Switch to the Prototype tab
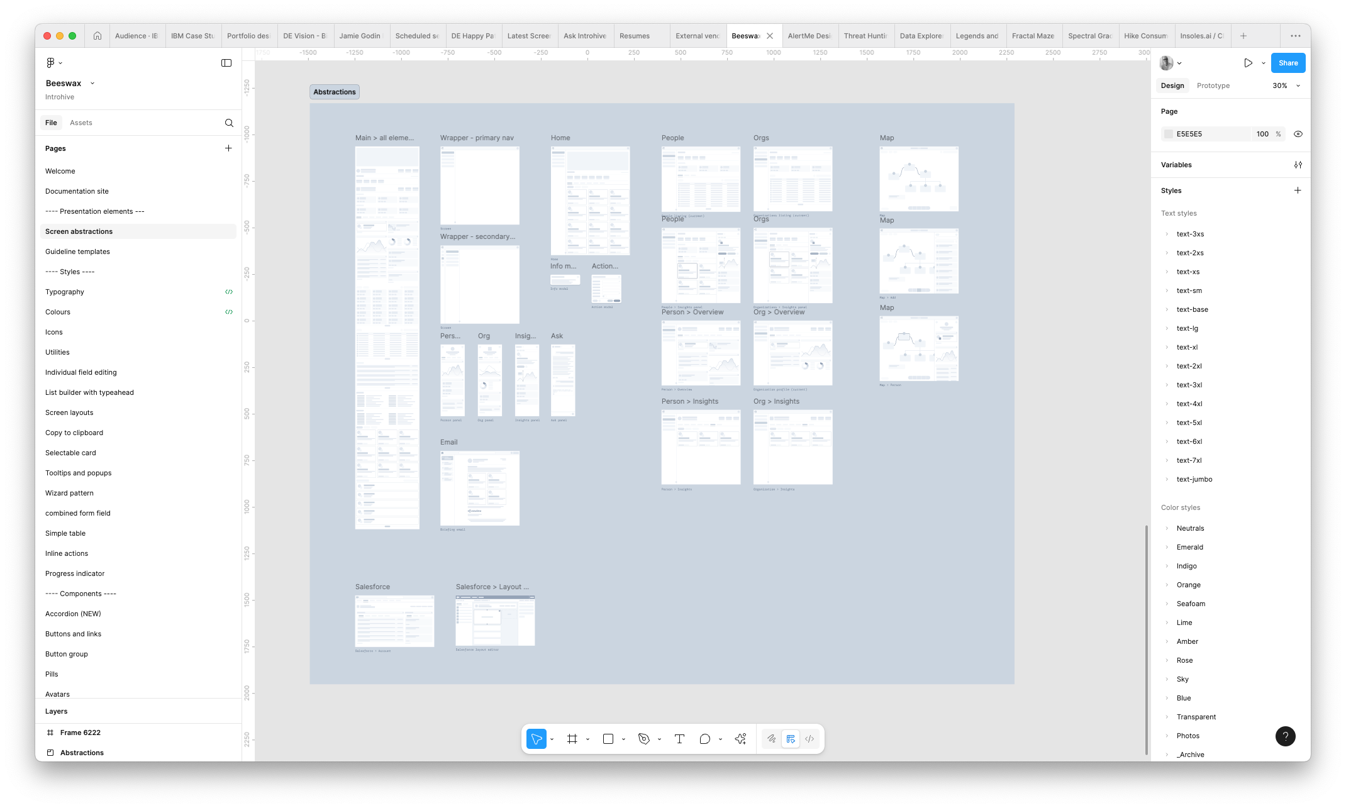 (x=1213, y=86)
